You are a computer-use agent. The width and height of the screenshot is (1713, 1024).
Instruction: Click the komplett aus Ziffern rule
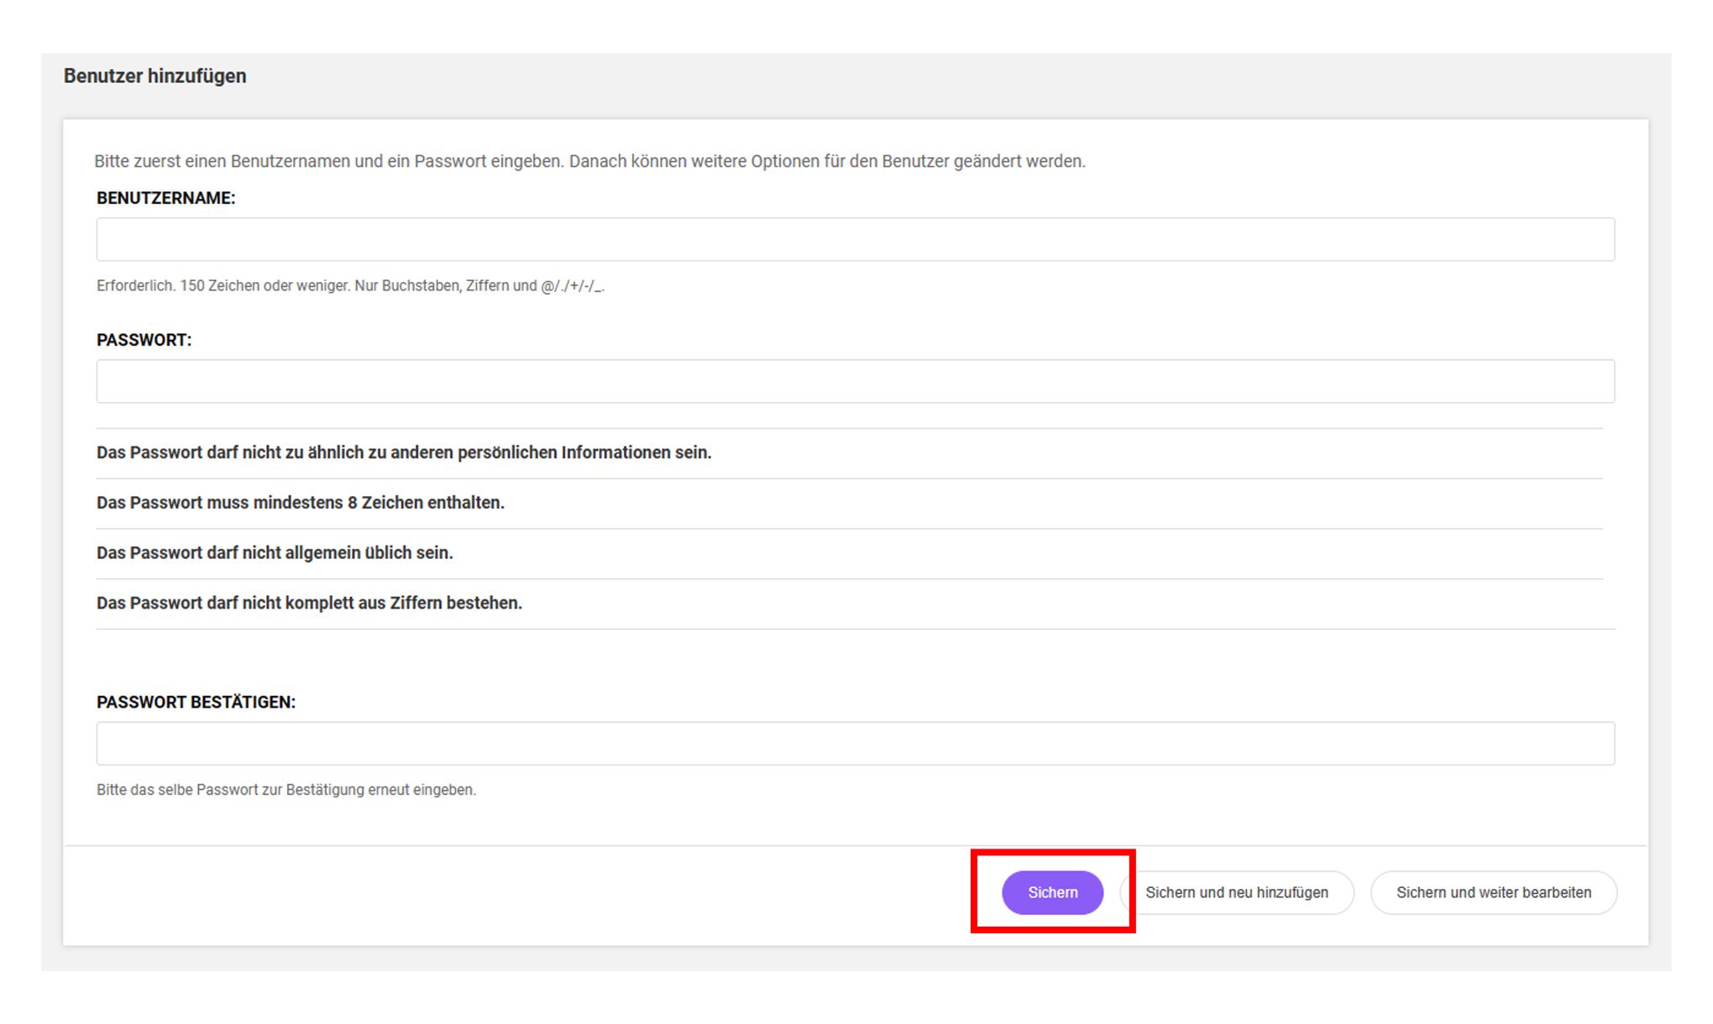point(309,603)
